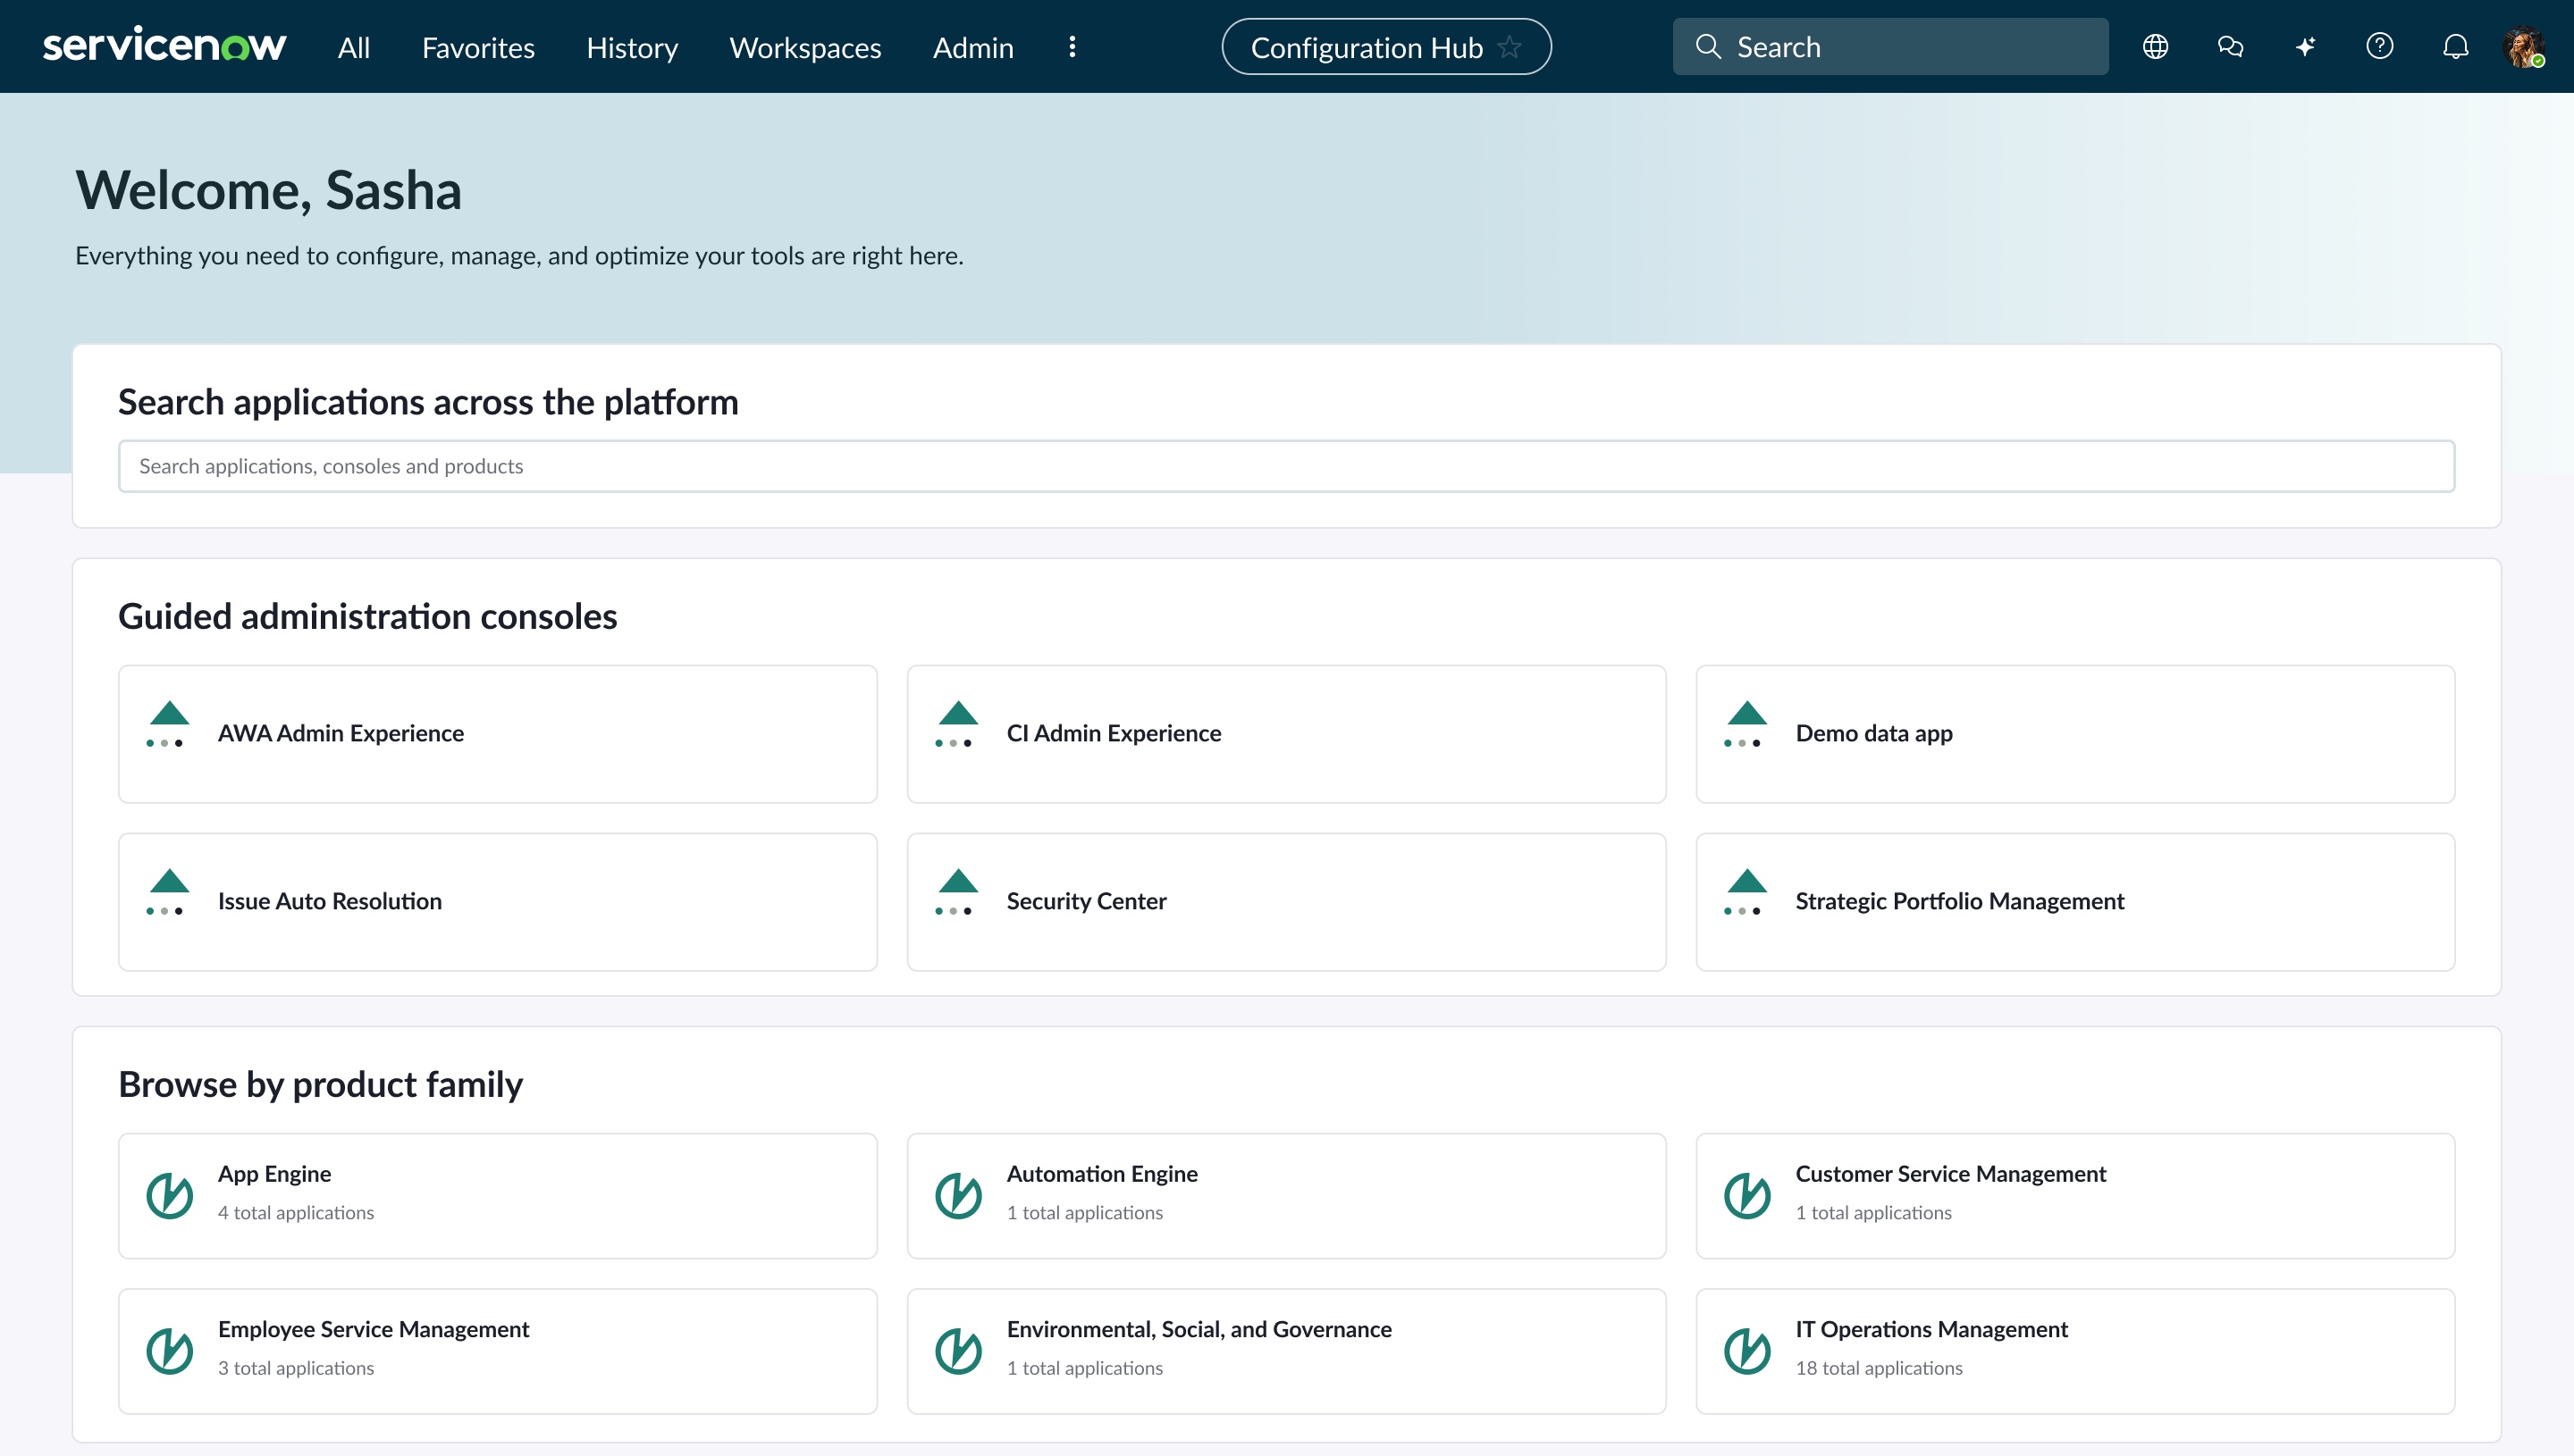The width and height of the screenshot is (2574, 1456).
Task: Click the Customer Service Management family icon
Action: pos(1747,1195)
